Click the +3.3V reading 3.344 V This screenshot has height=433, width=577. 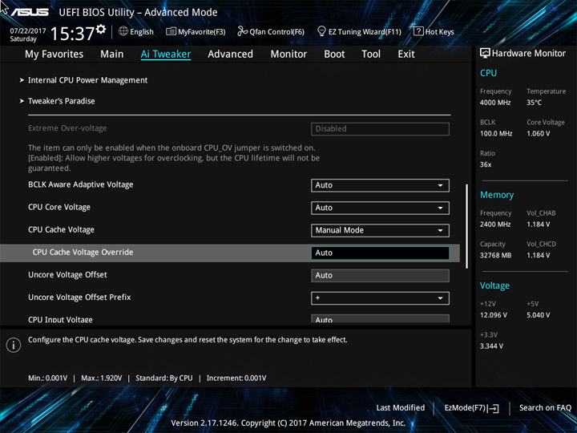[491, 346]
